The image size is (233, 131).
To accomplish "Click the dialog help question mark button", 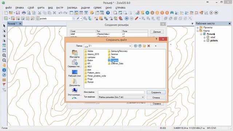I will point(156,39).
